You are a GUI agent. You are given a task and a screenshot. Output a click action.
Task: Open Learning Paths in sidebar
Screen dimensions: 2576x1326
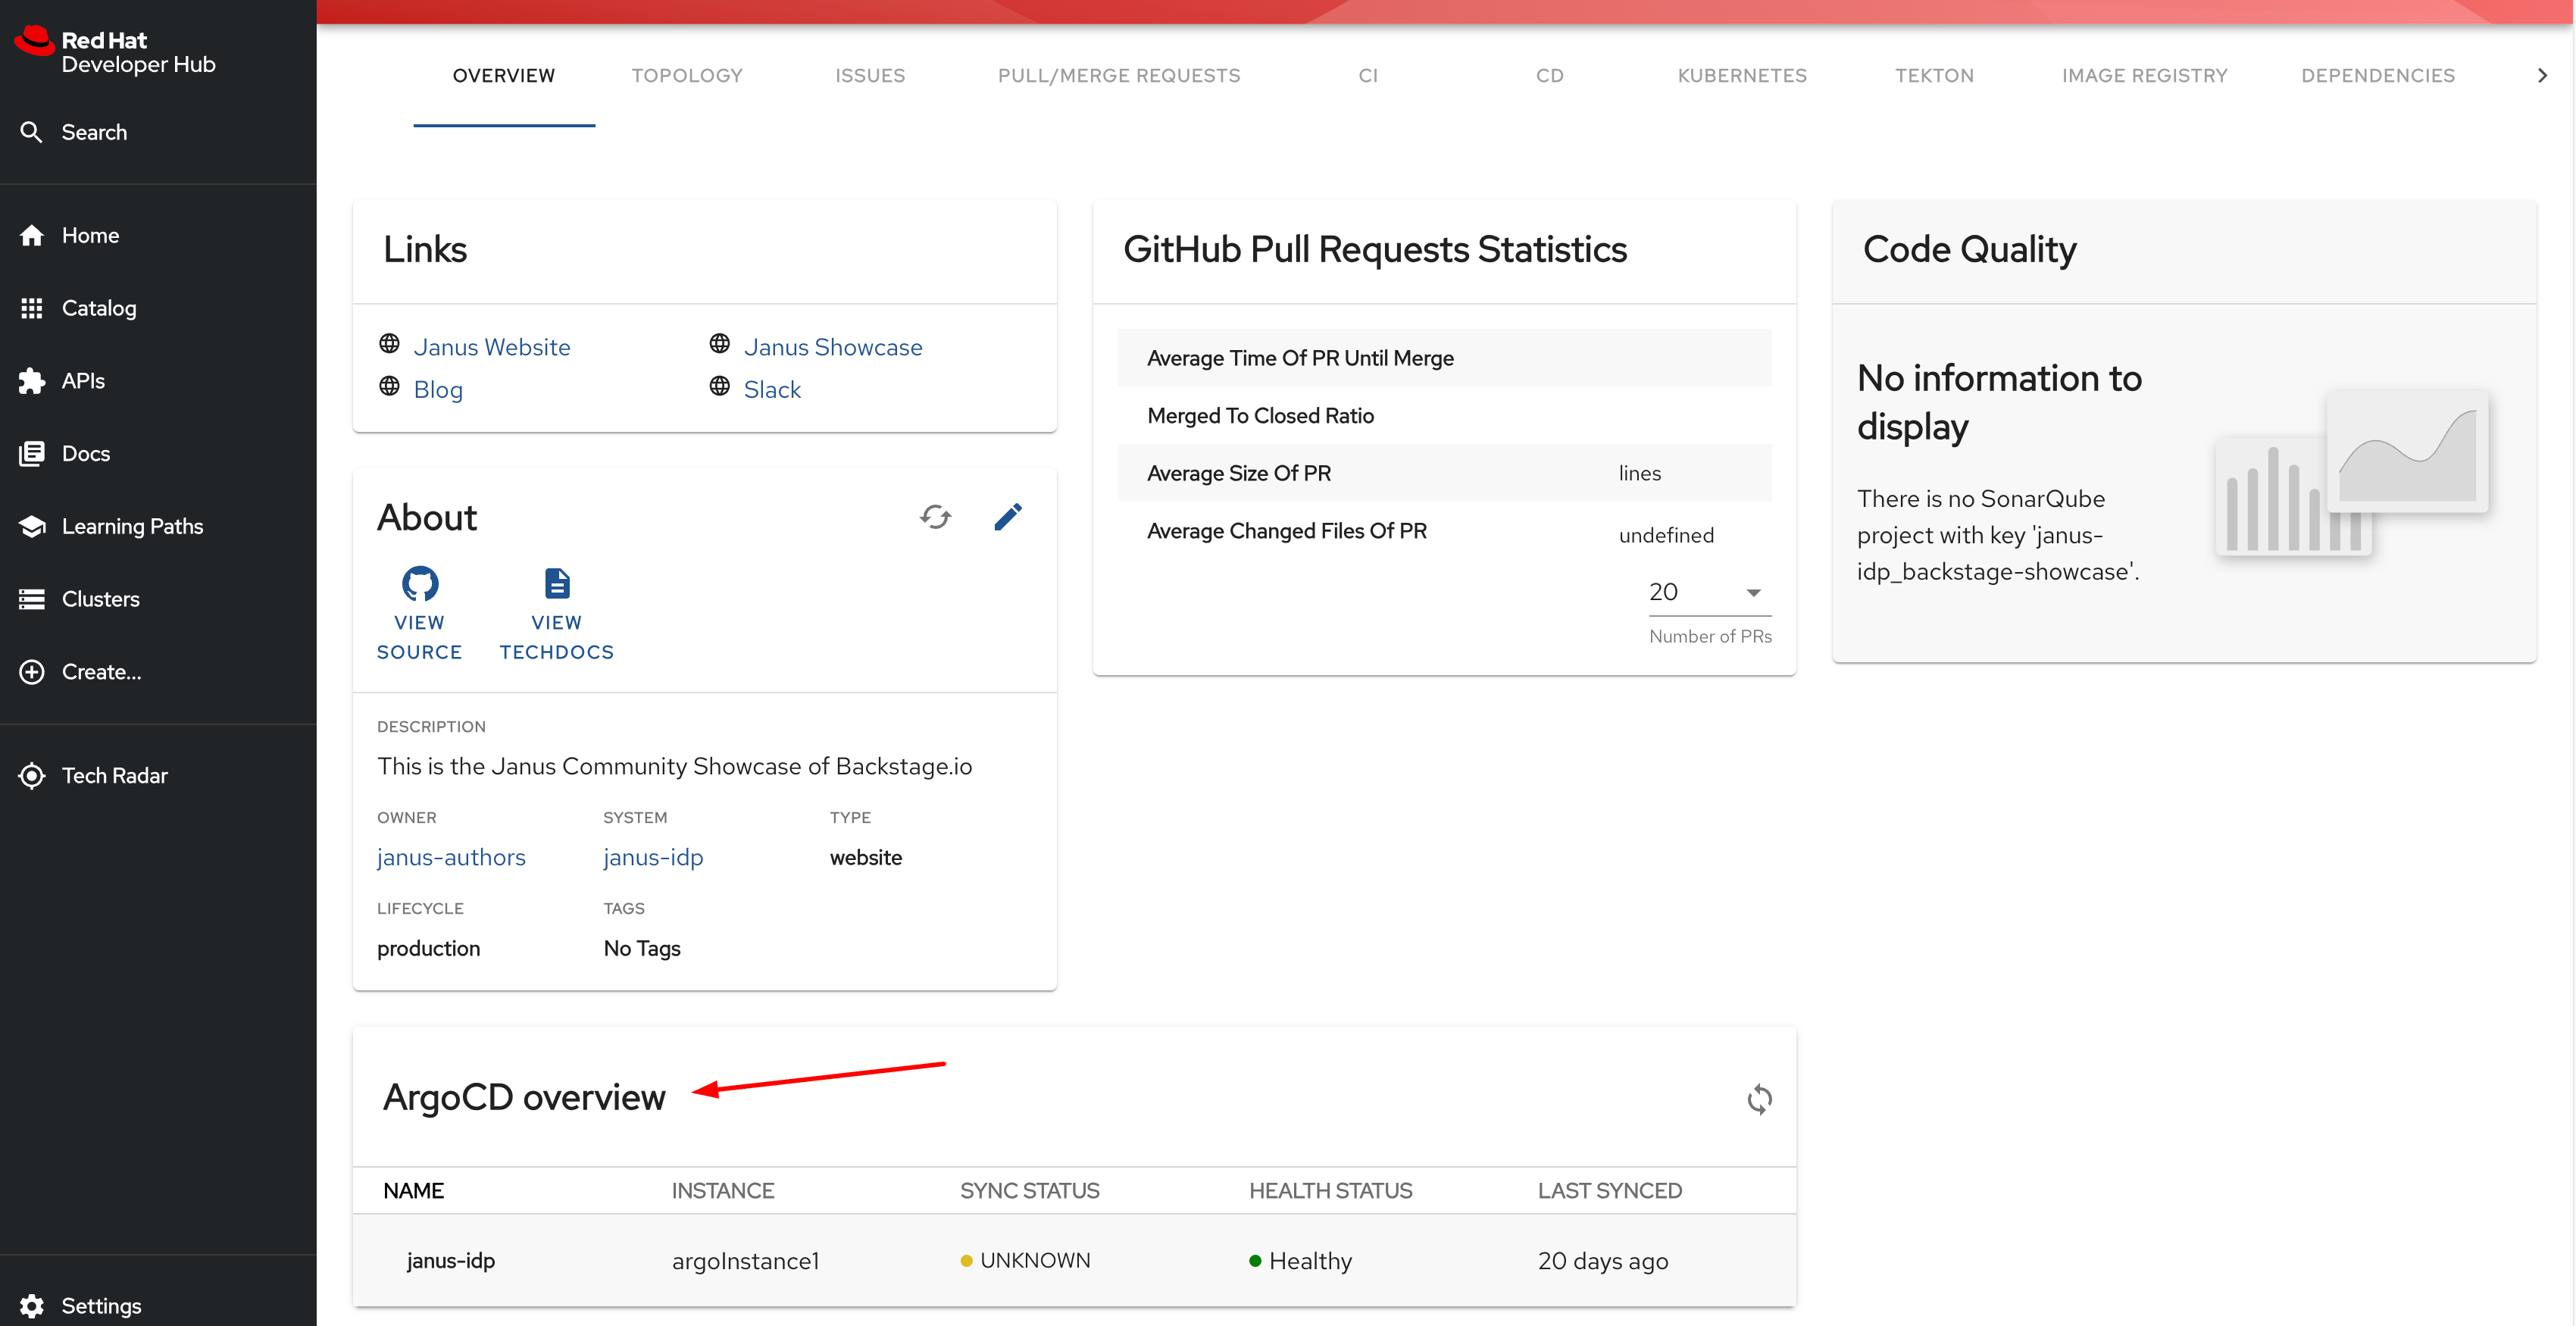(131, 526)
